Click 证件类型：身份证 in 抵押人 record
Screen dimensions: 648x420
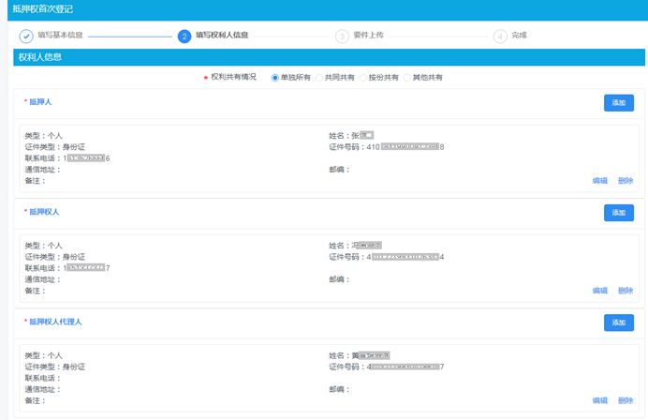tap(55, 147)
